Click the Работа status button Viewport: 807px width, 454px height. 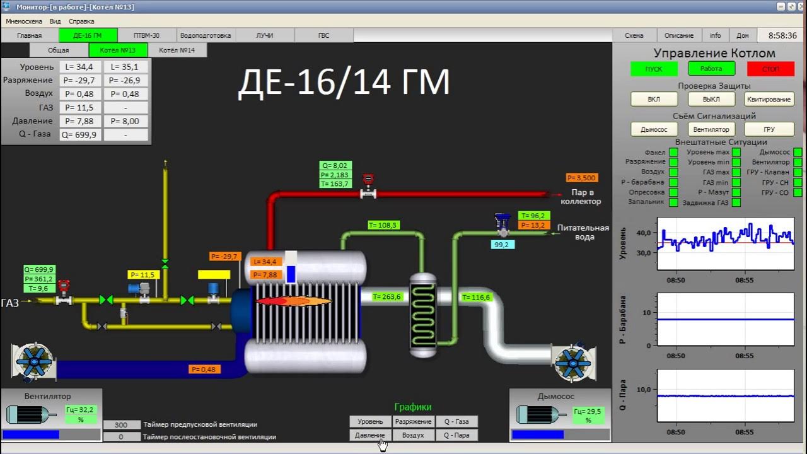point(711,69)
